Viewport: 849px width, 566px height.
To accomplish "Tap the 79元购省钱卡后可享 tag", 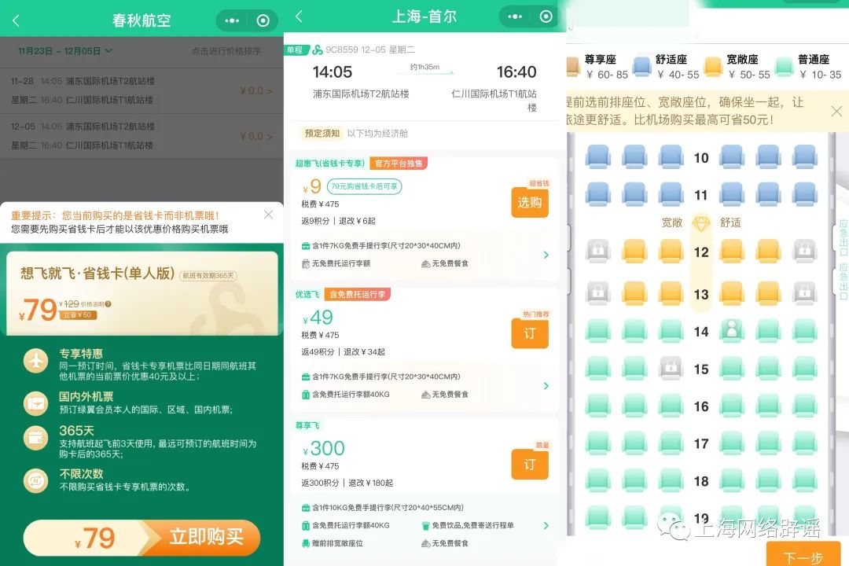I will (364, 186).
